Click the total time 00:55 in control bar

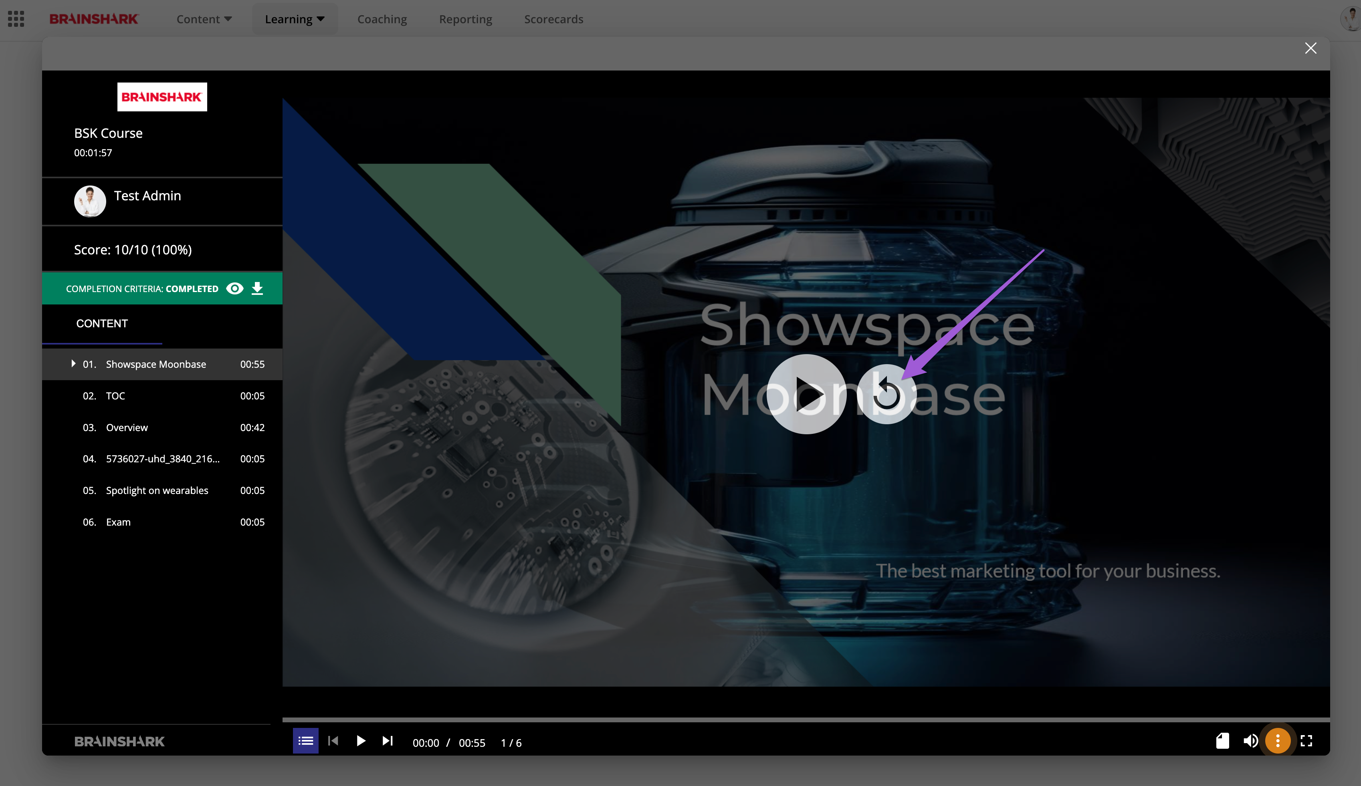coord(472,743)
